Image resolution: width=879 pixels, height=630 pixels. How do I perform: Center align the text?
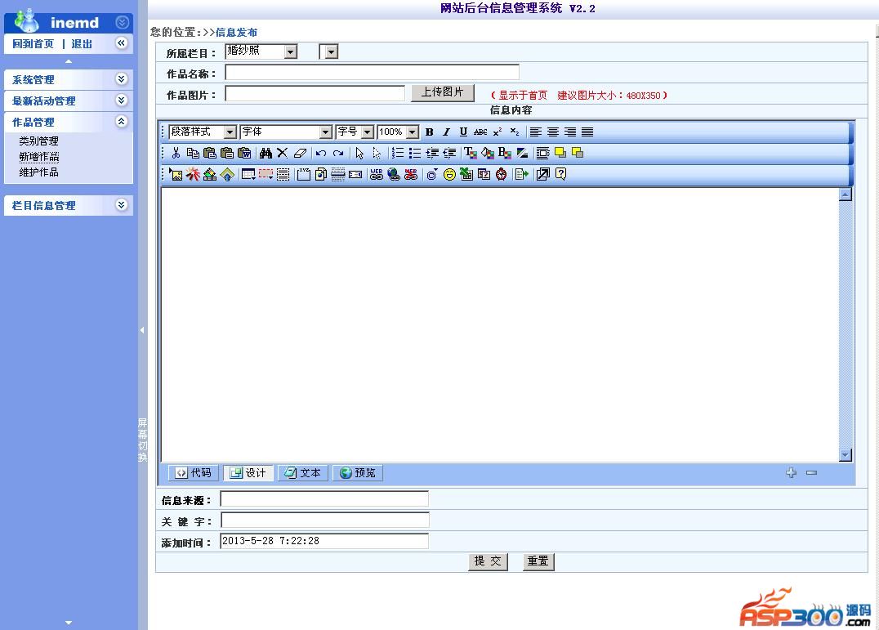pyautogui.click(x=553, y=132)
